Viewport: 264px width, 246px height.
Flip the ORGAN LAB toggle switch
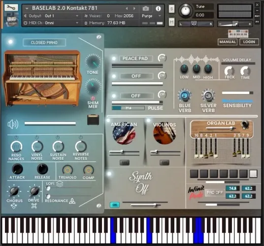pos(244,124)
